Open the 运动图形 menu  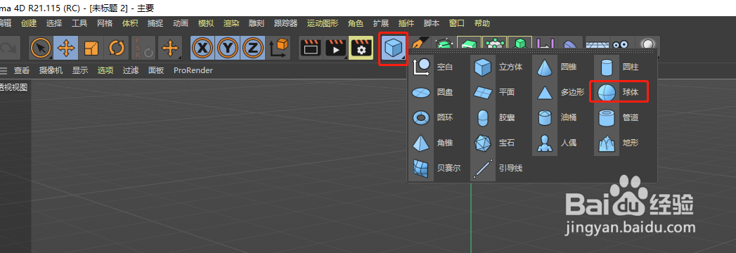tap(323, 23)
